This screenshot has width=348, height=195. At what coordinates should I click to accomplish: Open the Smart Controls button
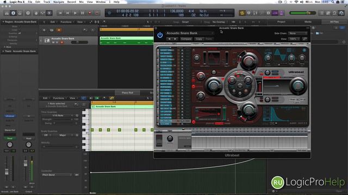click(x=36, y=13)
